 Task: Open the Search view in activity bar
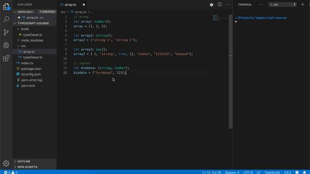(6, 19)
